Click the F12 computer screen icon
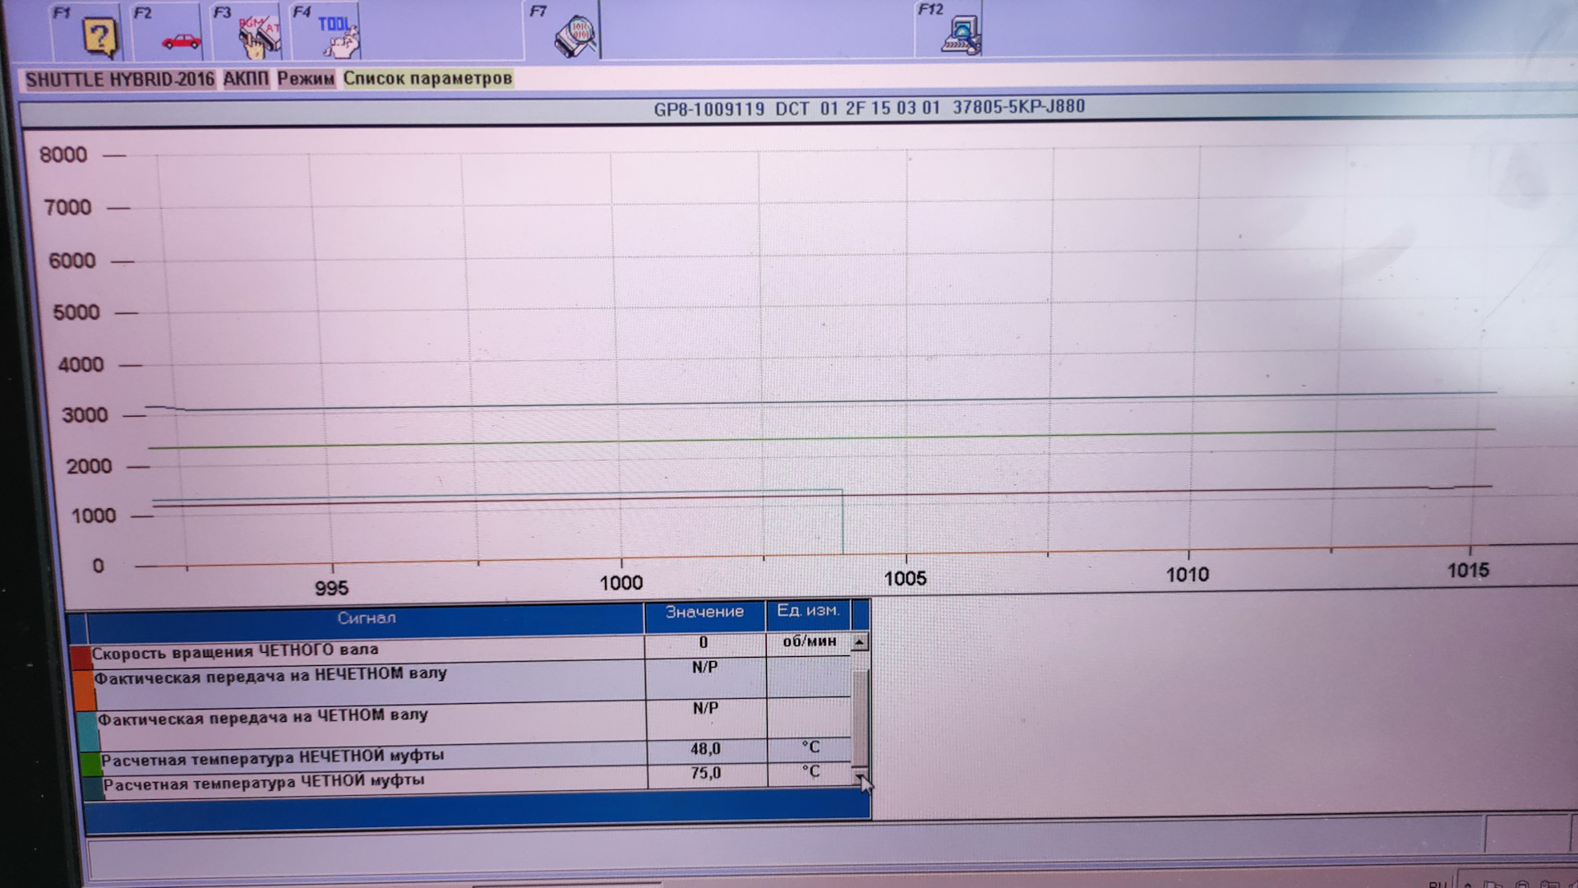Screen dimensions: 1578x888 pyautogui.click(x=961, y=35)
